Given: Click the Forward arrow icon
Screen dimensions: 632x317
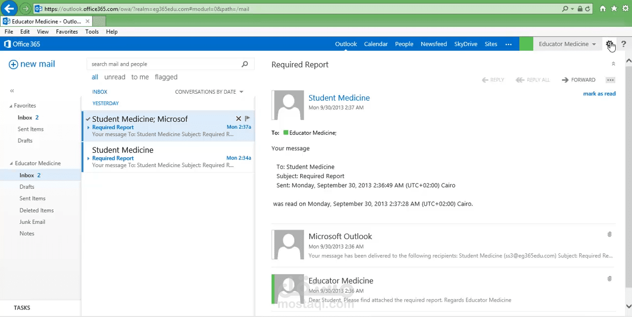Looking at the screenshot, I should (565, 80).
